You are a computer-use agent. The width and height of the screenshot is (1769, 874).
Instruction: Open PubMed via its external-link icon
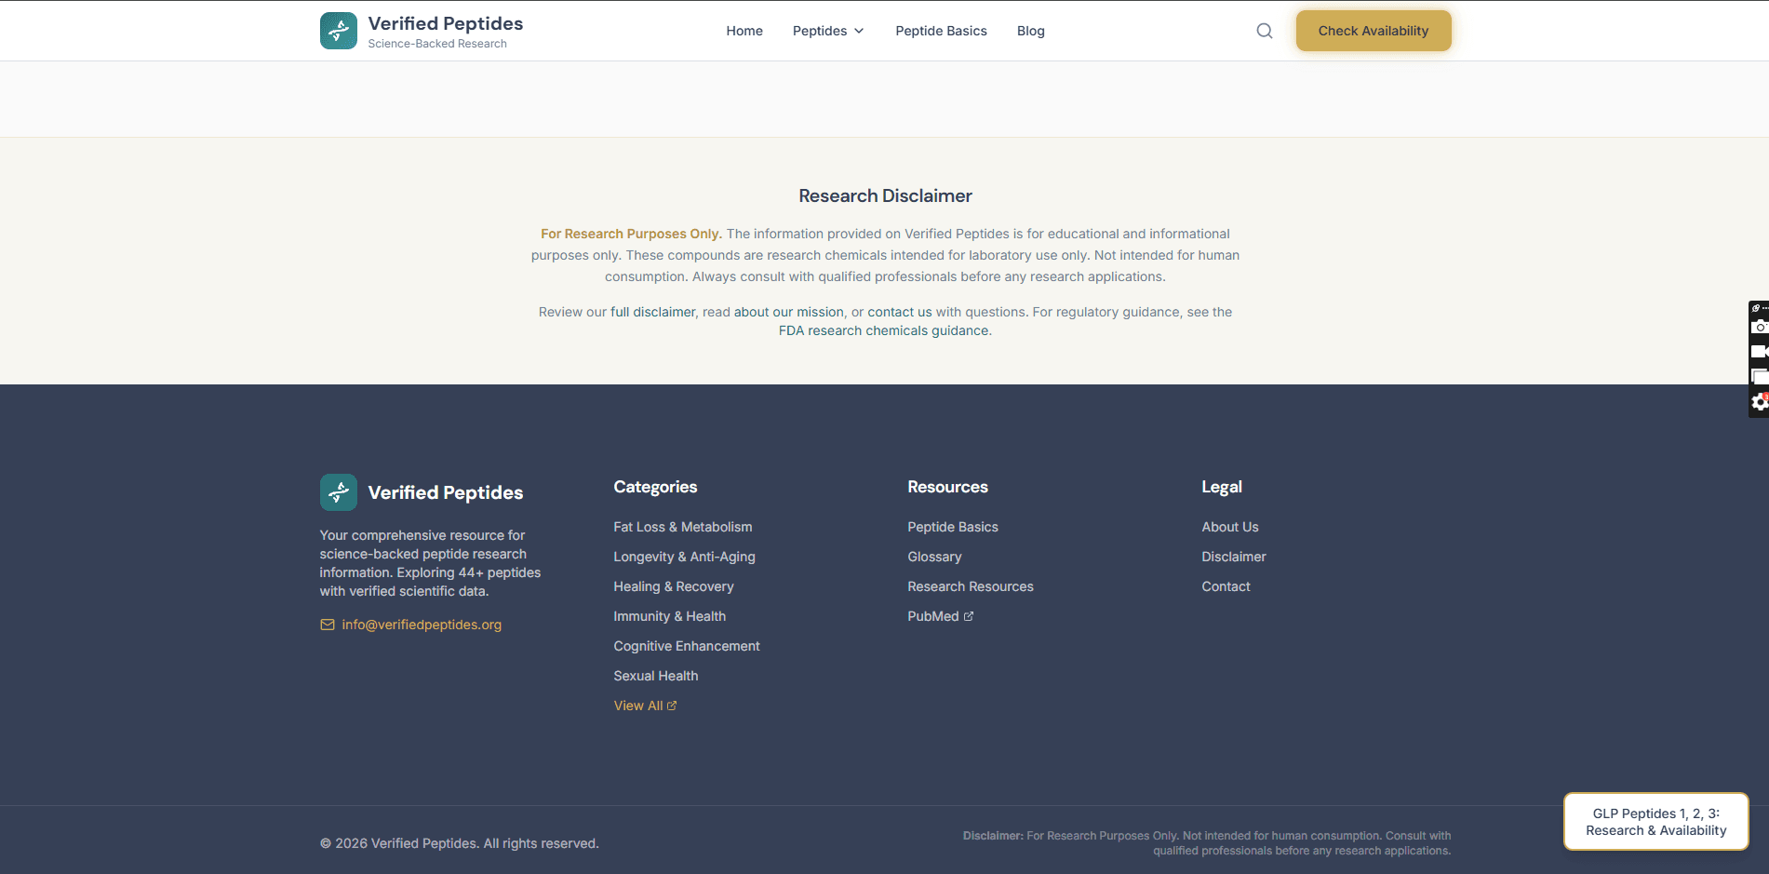coord(968,615)
